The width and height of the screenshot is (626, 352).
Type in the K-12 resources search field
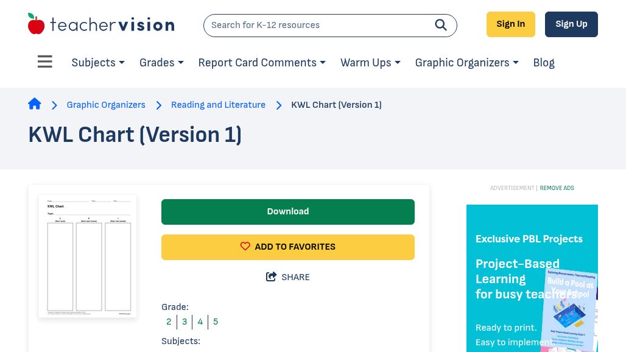click(317, 25)
